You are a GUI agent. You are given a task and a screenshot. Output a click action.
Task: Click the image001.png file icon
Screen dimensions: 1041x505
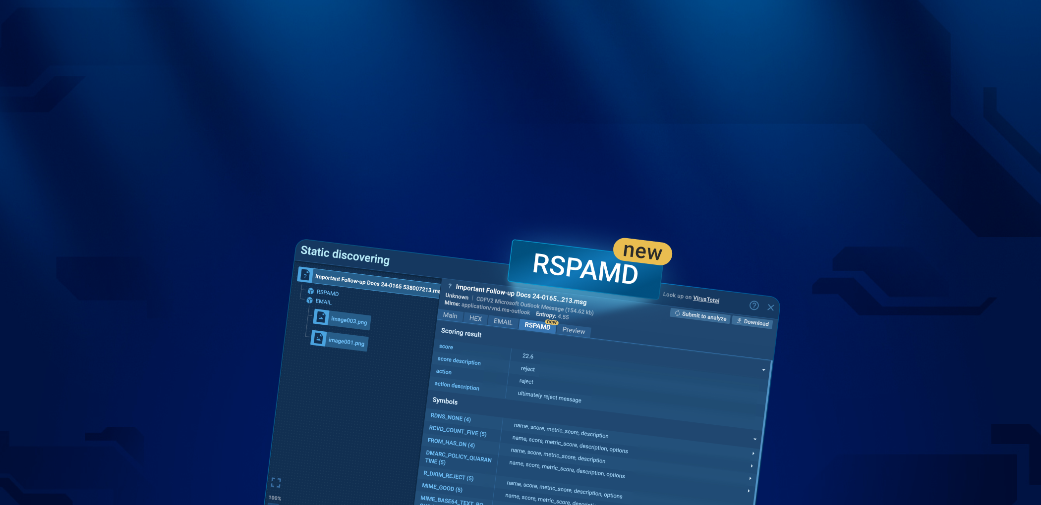(318, 339)
